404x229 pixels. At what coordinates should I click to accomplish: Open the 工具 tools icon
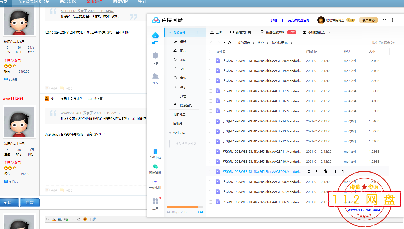[x=155, y=201]
